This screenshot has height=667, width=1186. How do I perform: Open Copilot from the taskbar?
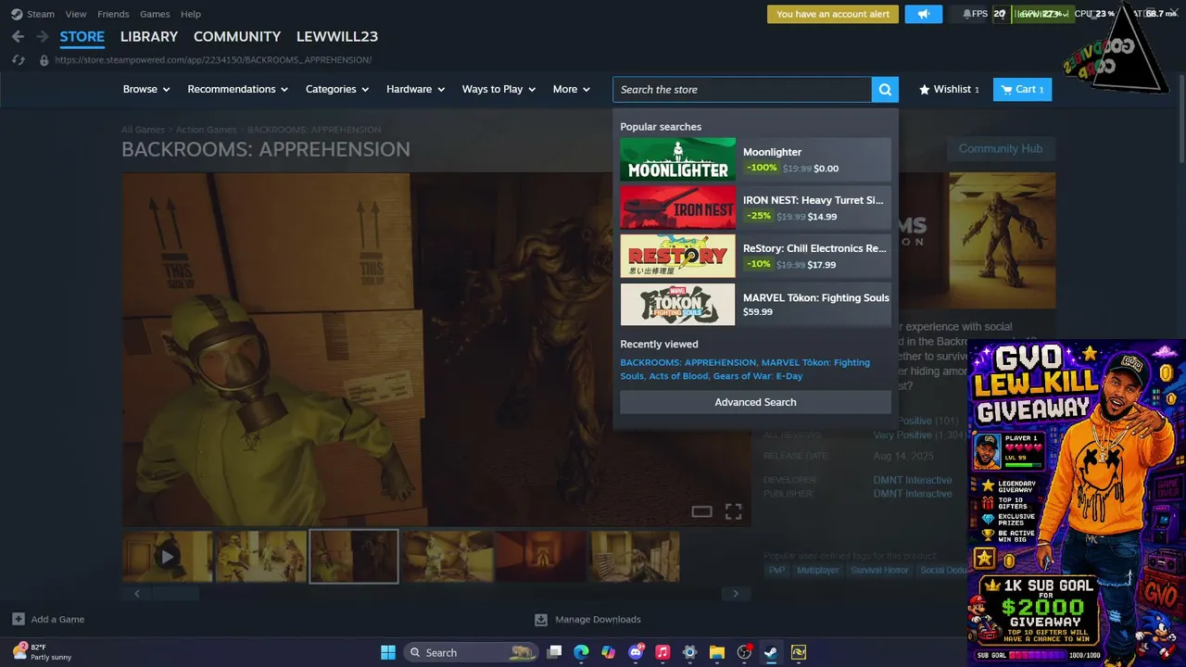[608, 652]
